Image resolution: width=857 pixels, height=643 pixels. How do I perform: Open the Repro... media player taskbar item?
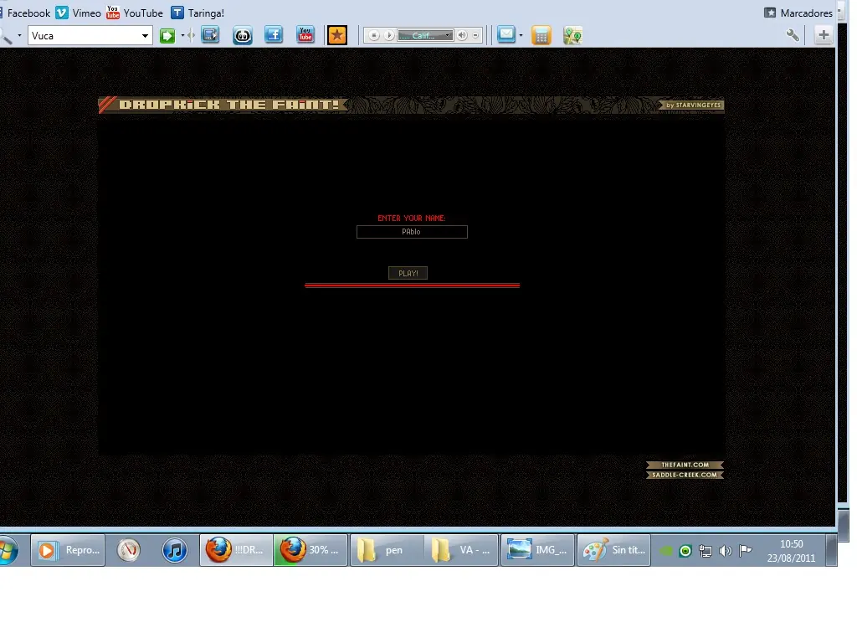68,550
